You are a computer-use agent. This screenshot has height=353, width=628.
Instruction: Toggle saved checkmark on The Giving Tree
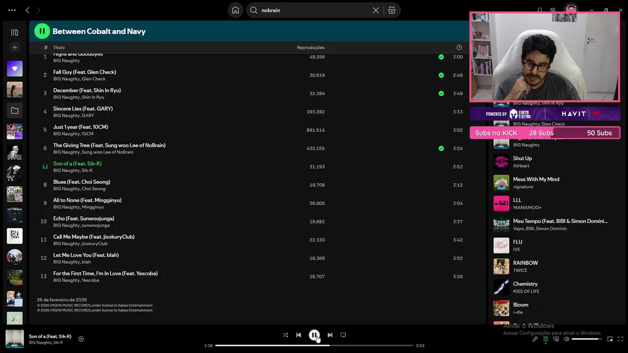[441, 148]
